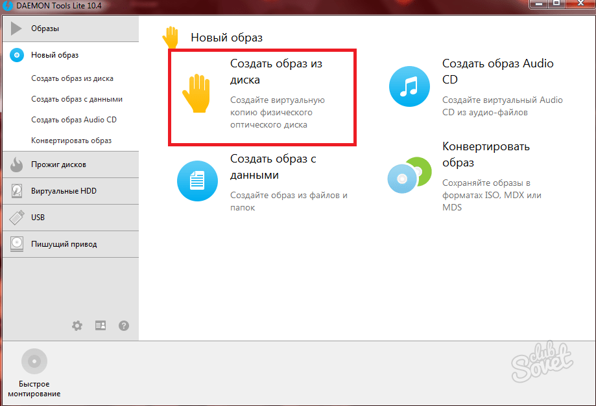Click the Быстрое монтирование disc button
This screenshot has width=596, height=406.
click(x=34, y=361)
